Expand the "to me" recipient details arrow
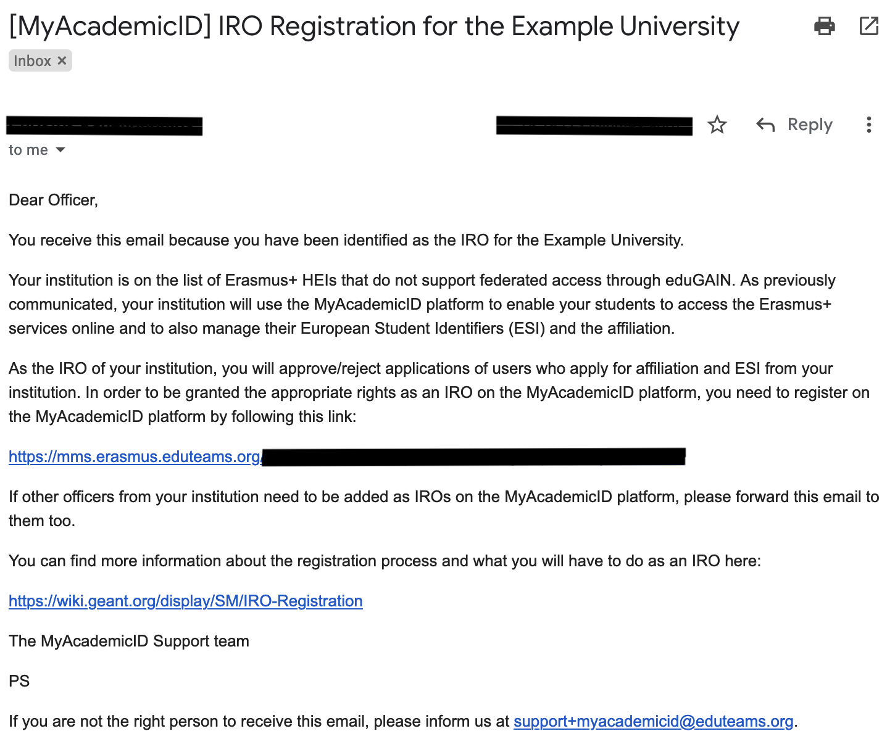 click(x=60, y=150)
